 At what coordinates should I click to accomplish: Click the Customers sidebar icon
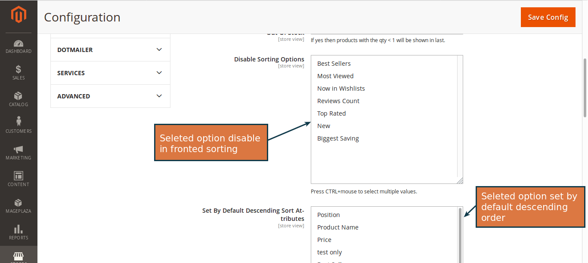[19, 125]
